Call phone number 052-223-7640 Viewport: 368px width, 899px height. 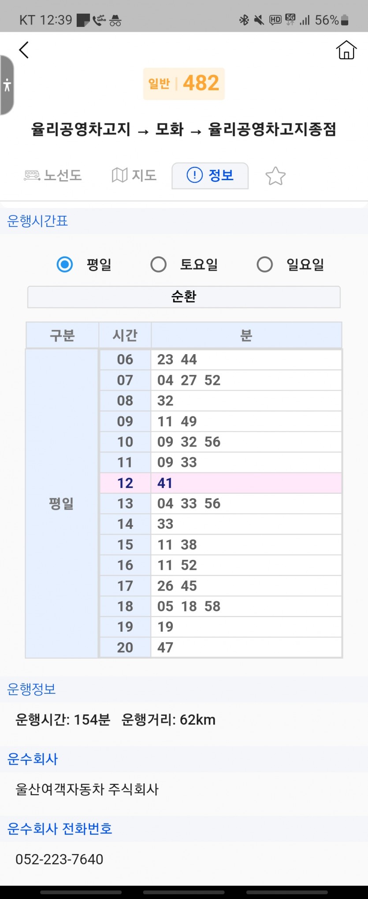click(59, 859)
